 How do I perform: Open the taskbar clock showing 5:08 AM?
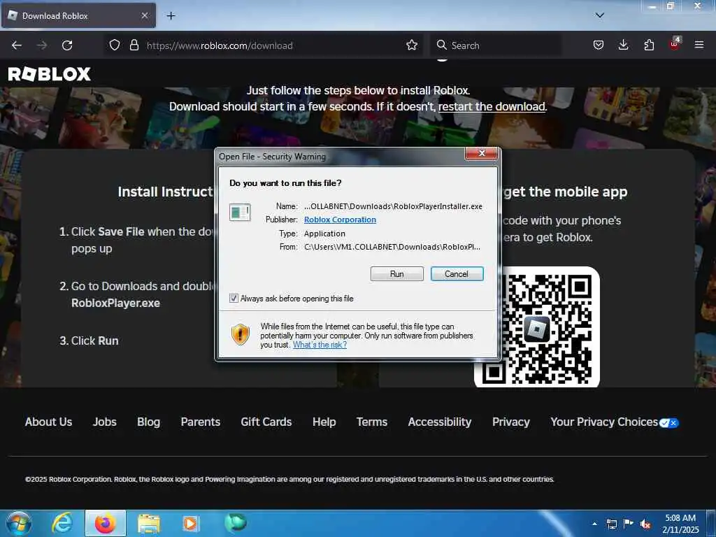[680, 524]
